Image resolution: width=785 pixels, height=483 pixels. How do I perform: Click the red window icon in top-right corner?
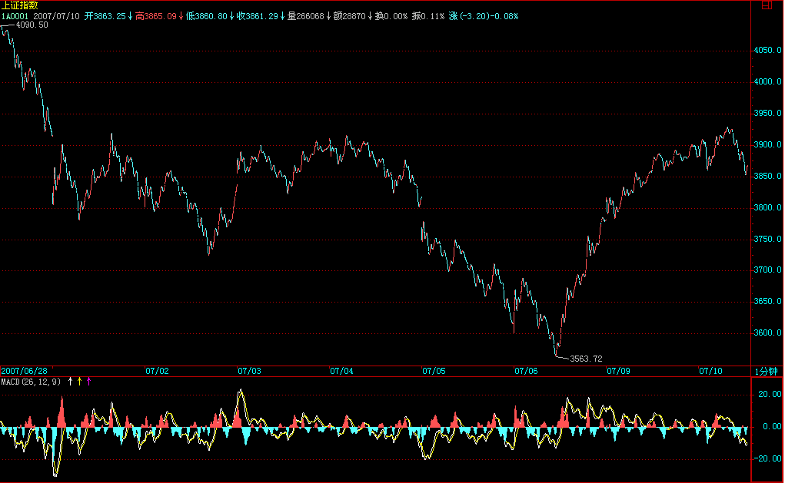pyautogui.click(x=766, y=5)
